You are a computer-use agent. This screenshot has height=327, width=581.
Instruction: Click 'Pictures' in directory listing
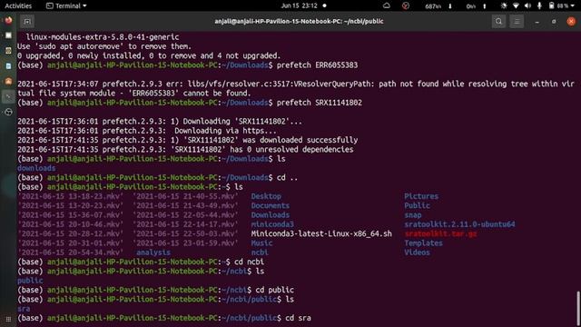421,196
